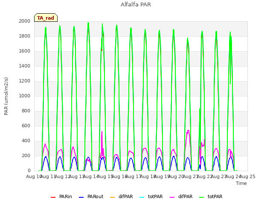Click the red PARin color swatch

53,197
